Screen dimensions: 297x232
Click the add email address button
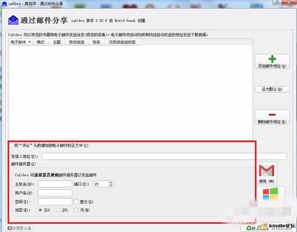[272, 62]
